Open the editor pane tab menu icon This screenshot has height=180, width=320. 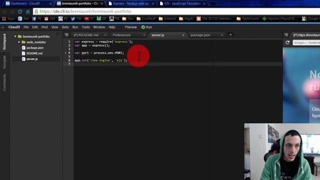[x=66, y=35]
